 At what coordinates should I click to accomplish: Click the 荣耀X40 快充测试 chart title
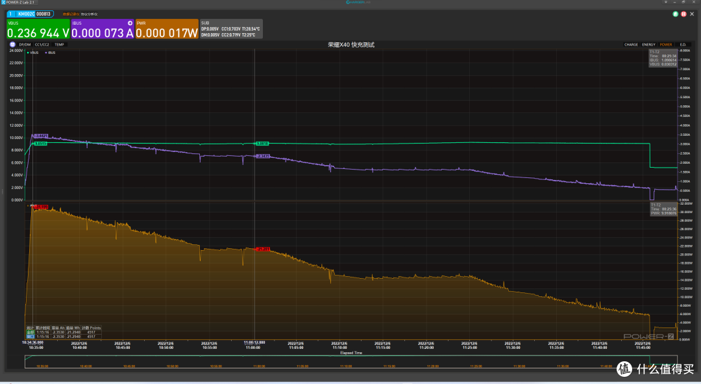(351, 45)
